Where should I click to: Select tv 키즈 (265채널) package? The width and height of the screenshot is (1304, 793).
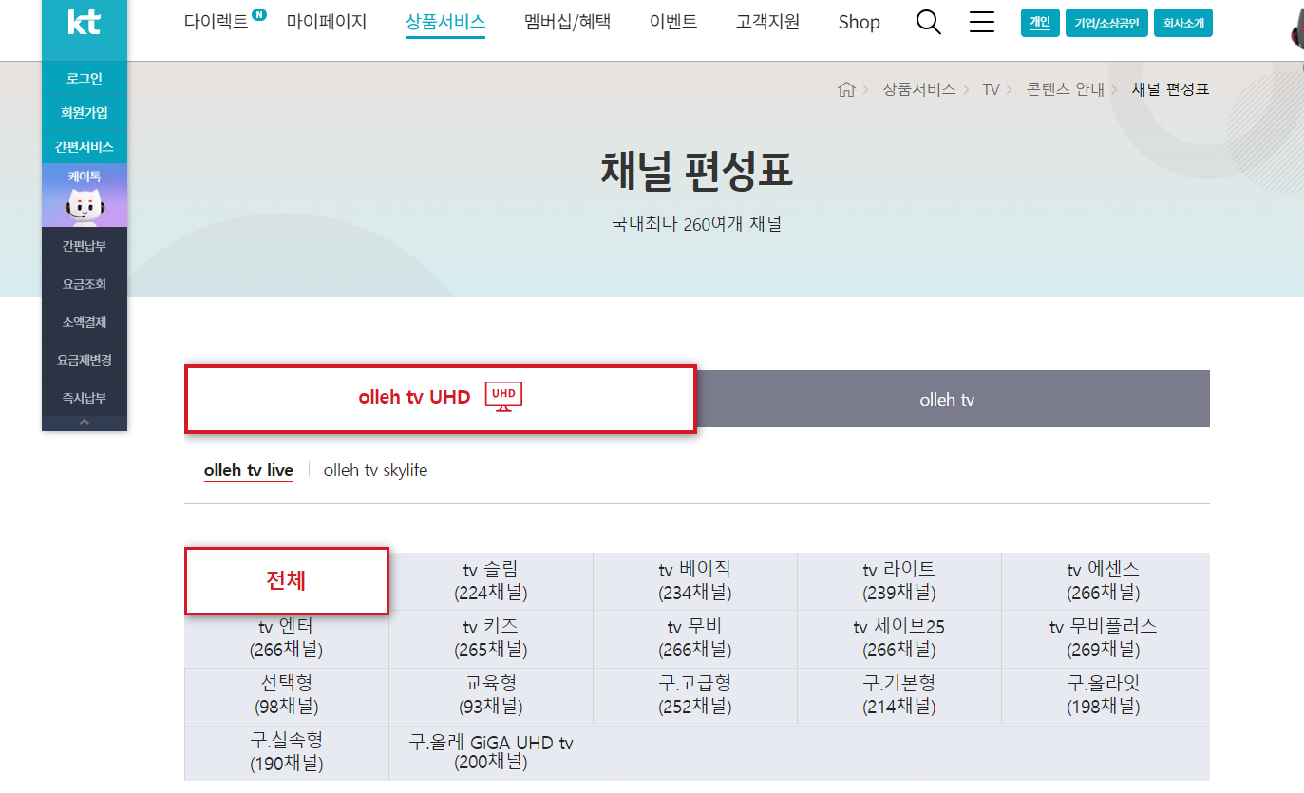click(491, 639)
